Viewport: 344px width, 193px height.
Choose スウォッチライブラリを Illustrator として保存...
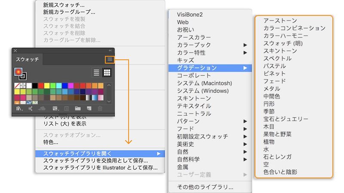[x=100, y=168]
